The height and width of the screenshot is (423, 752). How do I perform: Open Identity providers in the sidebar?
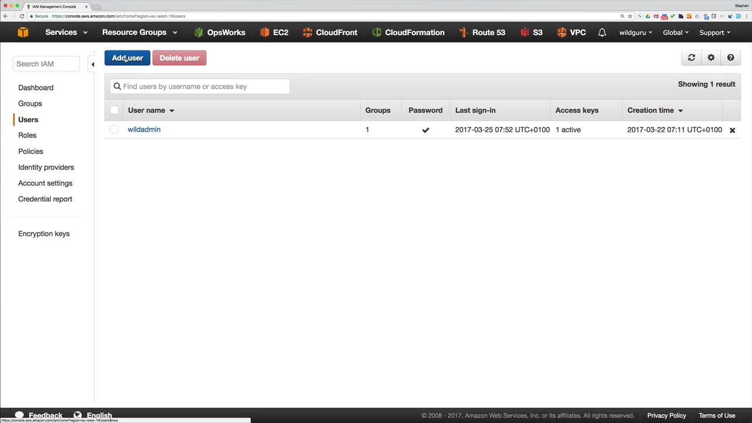(46, 167)
